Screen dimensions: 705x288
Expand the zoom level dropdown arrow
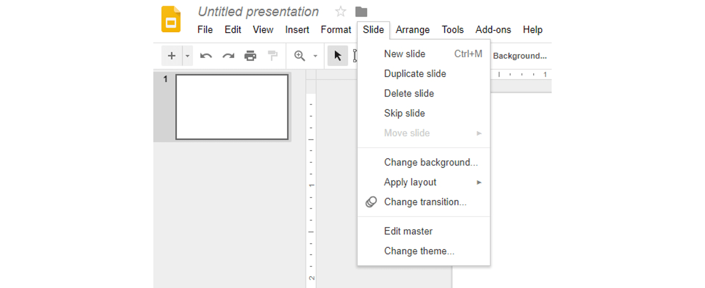coord(315,56)
